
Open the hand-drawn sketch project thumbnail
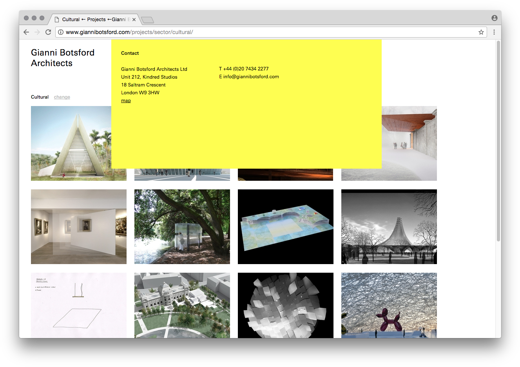pyautogui.click(x=78, y=305)
